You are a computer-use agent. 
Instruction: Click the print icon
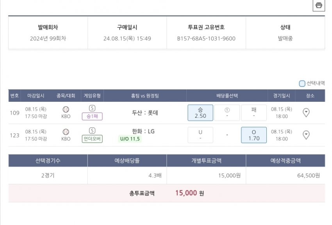pyautogui.click(x=319, y=5)
